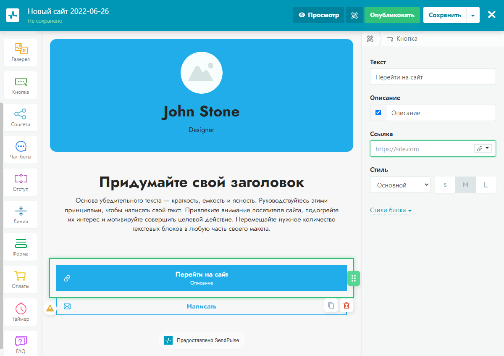The height and width of the screenshot is (356, 504).
Task: Open link type dropdown in Ссылка field
Action: coord(483,148)
